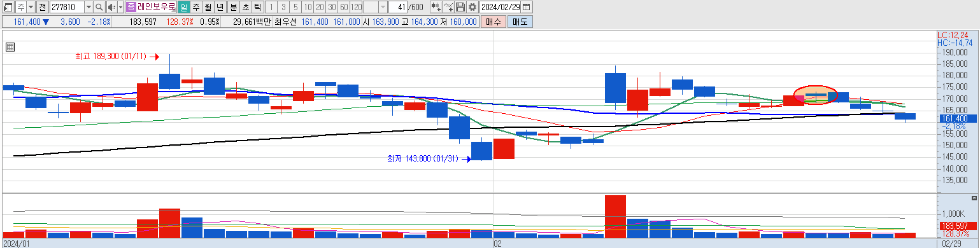
Task: Choose the 20 interval button
Action: pos(320,7)
